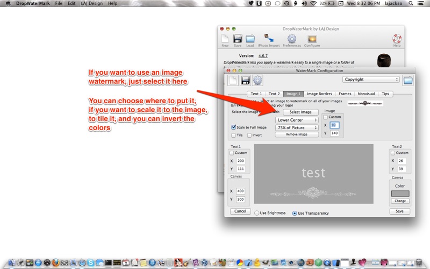Open the Help menu in menu bar

tap(112, 3)
